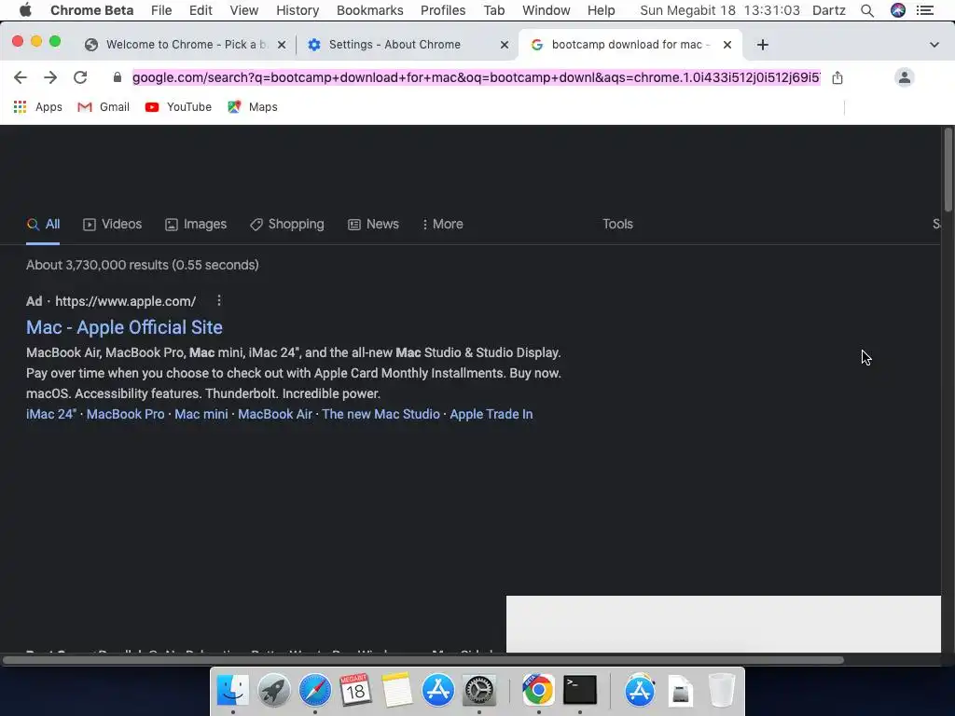Open Calendar from the Dock
Viewport: 955px width, 716px height.
[x=355, y=691]
